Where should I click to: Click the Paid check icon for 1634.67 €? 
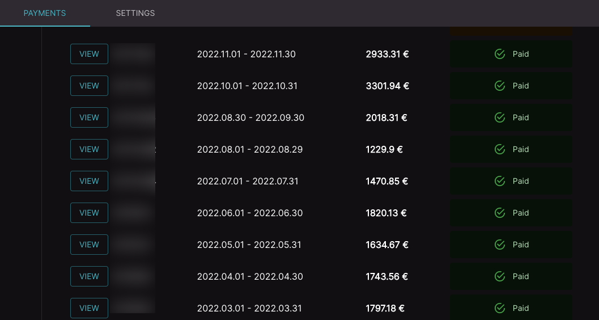pyautogui.click(x=500, y=245)
